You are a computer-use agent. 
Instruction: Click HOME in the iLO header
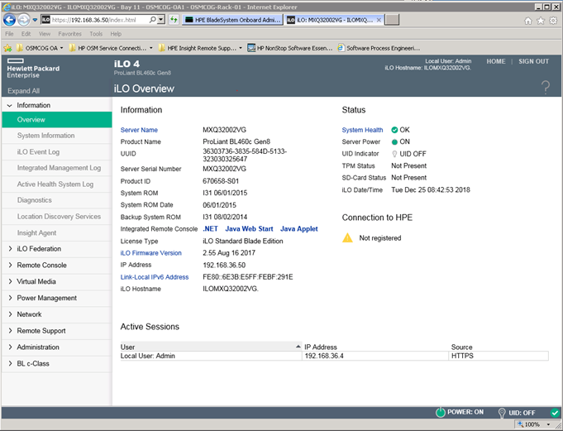pos(496,61)
